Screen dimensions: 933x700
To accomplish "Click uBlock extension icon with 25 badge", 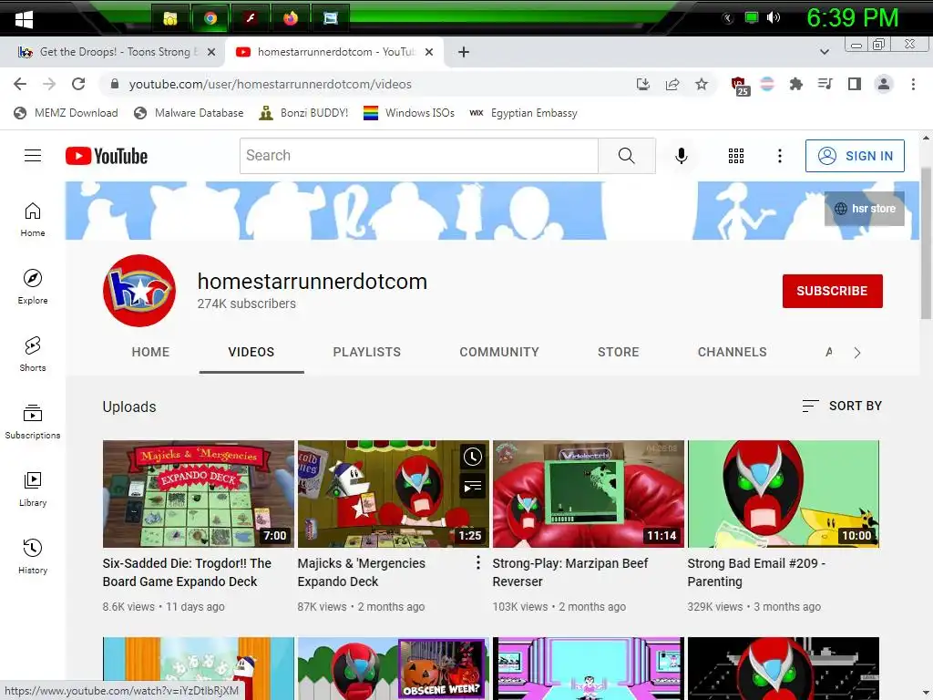I will click(740, 86).
